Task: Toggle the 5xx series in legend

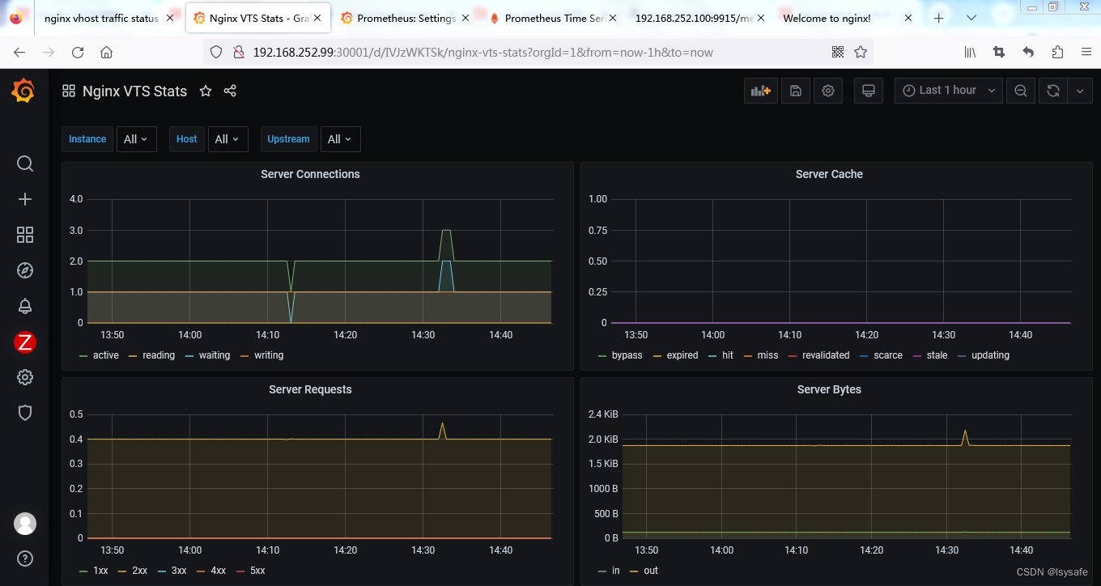Action: [x=257, y=571]
